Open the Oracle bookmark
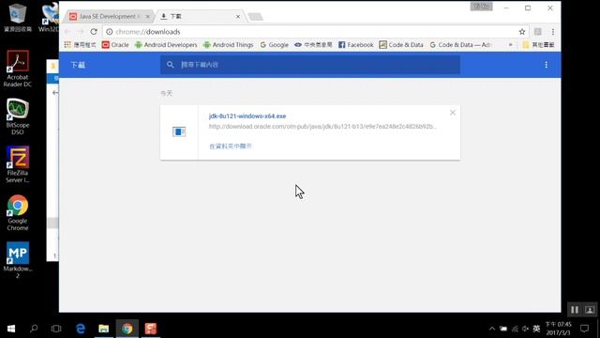Viewport: 600px width, 338px height. point(115,45)
